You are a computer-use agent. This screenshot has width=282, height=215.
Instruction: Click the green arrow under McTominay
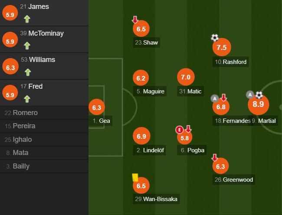pyautogui.click(x=27, y=46)
